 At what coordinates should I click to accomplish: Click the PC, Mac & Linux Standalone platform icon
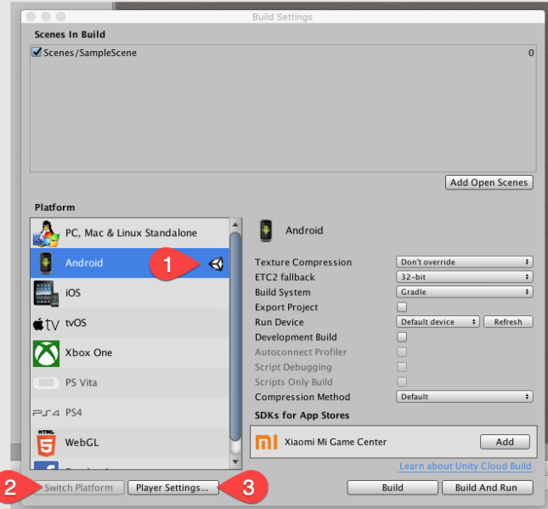[x=46, y=233]
